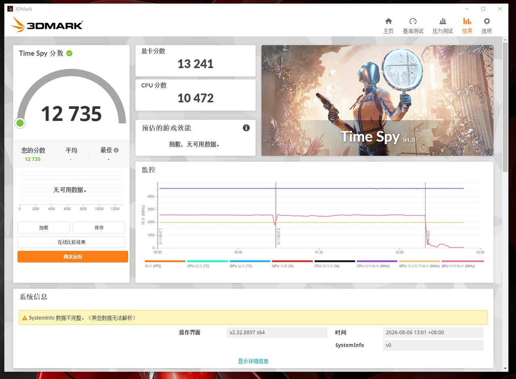Image resolution: width=516 pixels, height=379 pixels.
Task: Click the info icon next to 最佳
Action: [116, 150]
